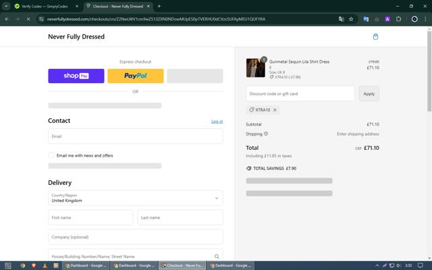Viewport: 432px width, 270px height.
Task: Click the House/Building Number street field
Action: coord(135,256)
